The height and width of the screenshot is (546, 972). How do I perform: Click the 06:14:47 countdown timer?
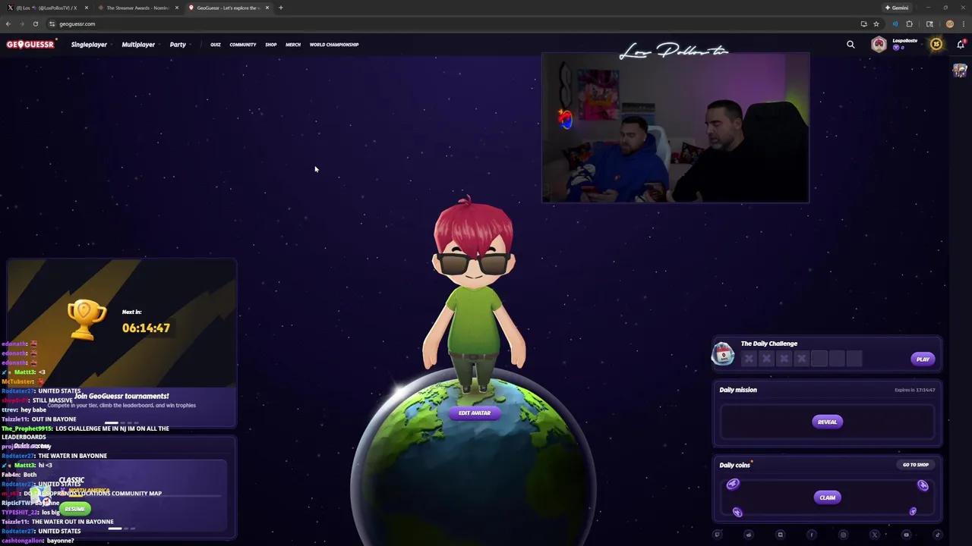click(x=146, y=328)
